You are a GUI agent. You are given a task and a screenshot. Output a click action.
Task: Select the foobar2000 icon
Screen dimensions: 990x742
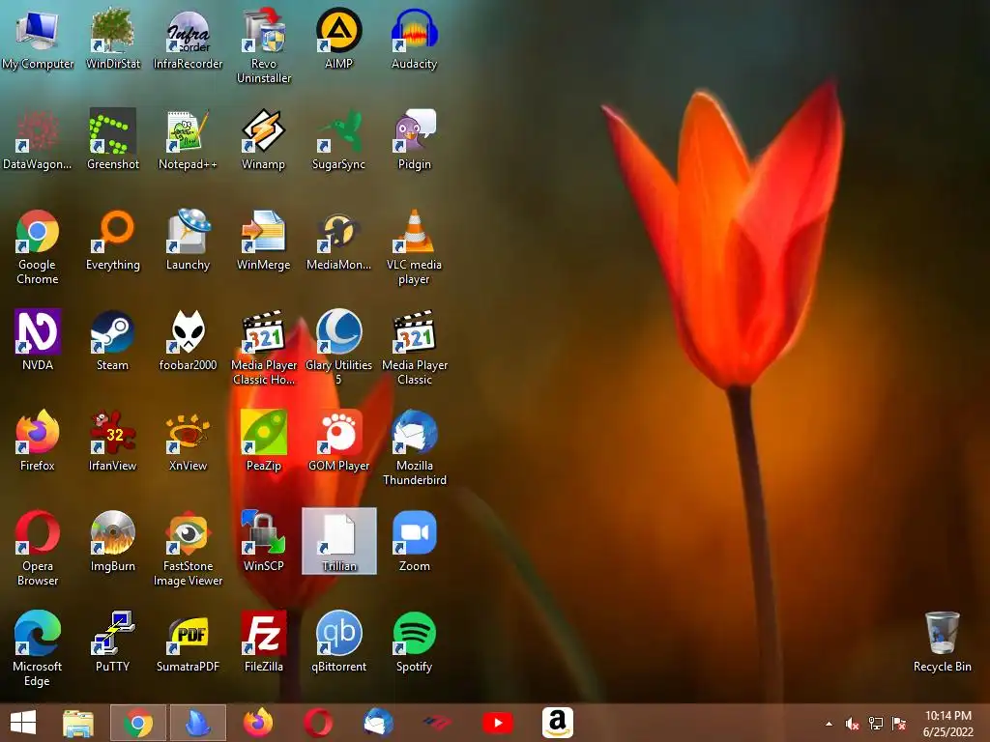click(x=189, y=340)
